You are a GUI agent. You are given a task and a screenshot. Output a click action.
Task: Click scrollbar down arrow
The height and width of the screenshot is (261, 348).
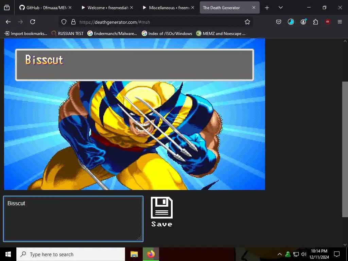click(x=345, y=244)
